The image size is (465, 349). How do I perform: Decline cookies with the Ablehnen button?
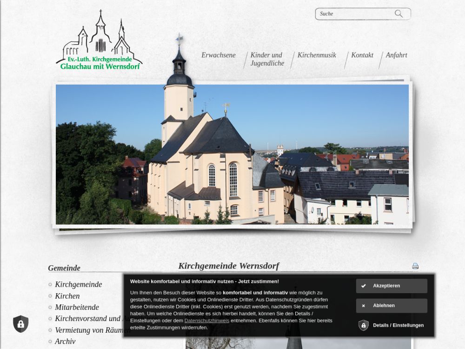[x=392, y=306]
